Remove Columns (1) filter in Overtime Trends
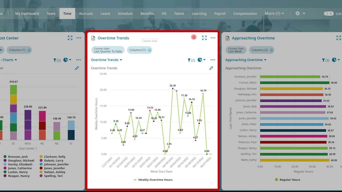The height and width of the screenshot is (192, 342). coord(149,50)
